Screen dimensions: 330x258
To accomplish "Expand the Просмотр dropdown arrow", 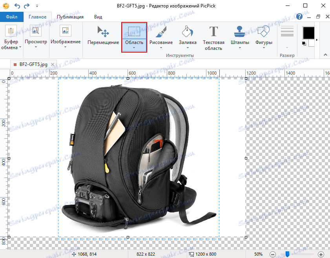I will pyautogui.click(x=36, y=47).
